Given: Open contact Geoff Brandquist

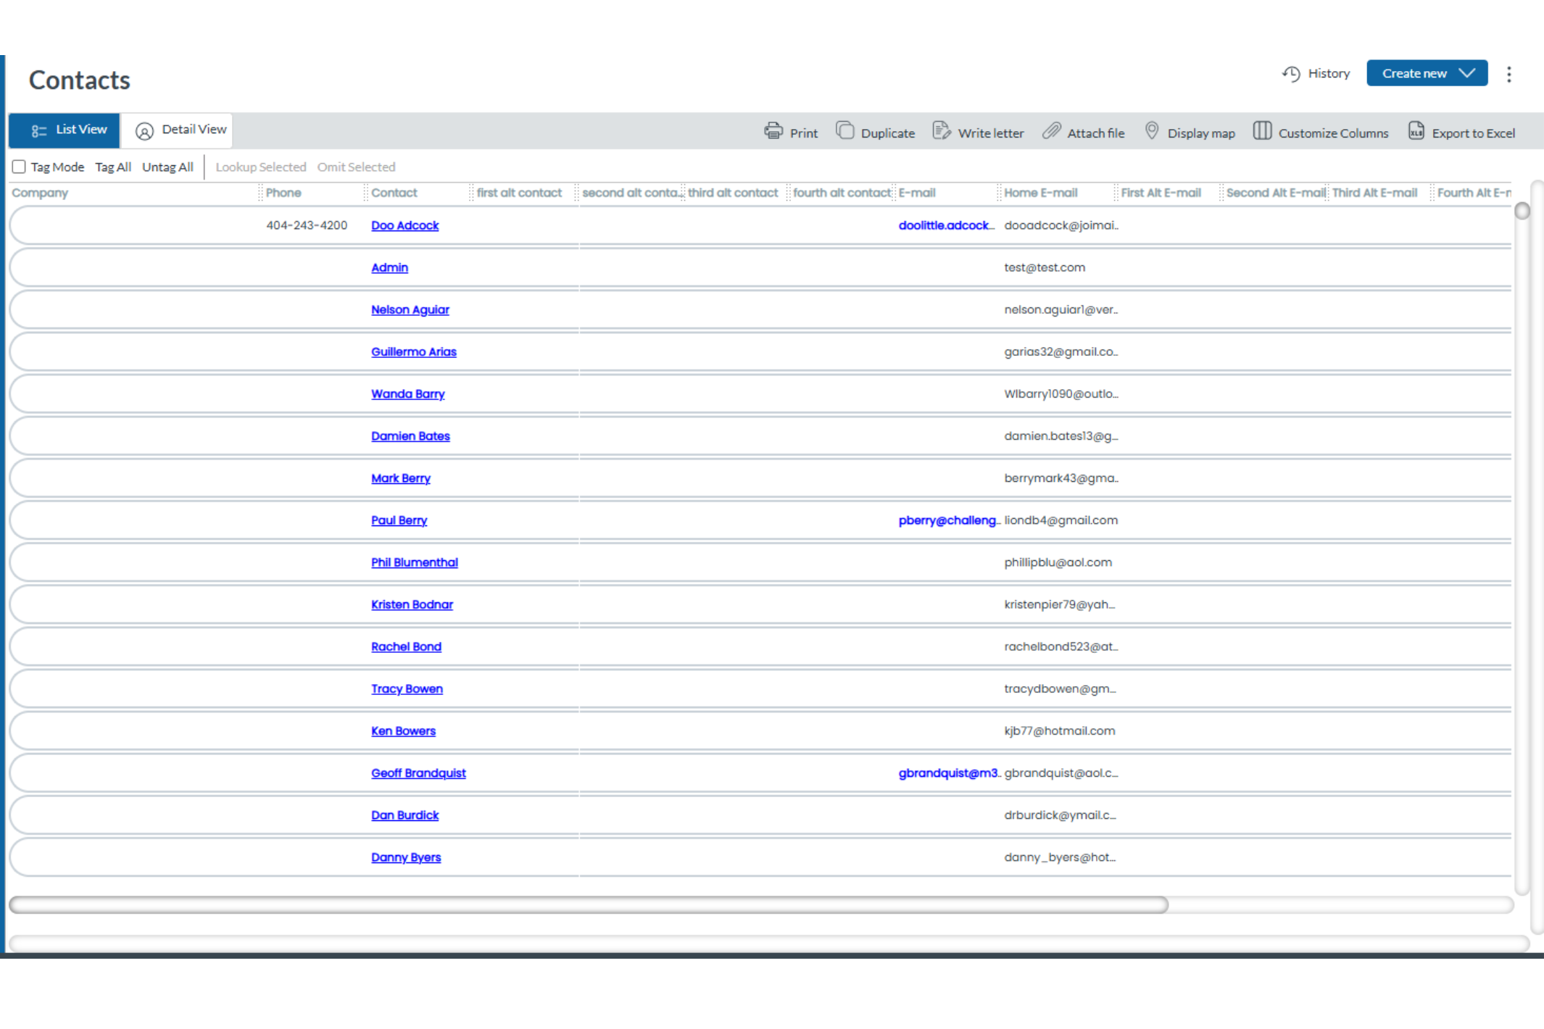Looking at the screenshot, I should pyautogui.click(x=419, y=773).
